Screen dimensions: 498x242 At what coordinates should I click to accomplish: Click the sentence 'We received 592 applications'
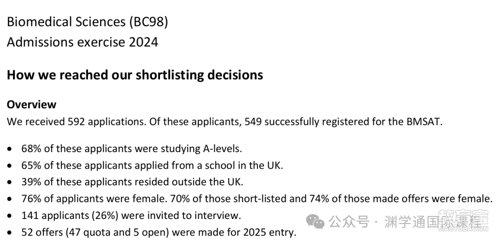[76, 122]
